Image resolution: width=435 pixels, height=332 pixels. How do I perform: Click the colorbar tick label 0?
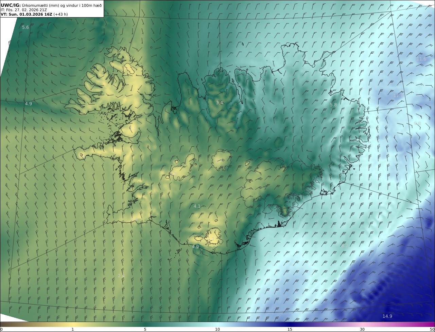coord(1,329)
